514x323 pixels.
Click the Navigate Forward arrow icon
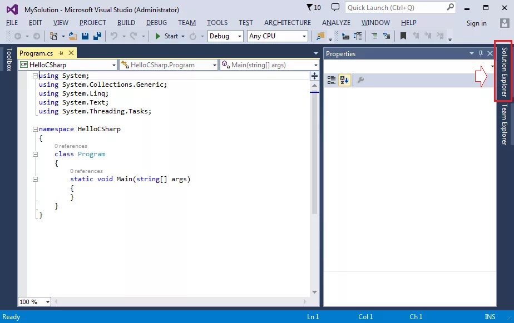(37, 36)
